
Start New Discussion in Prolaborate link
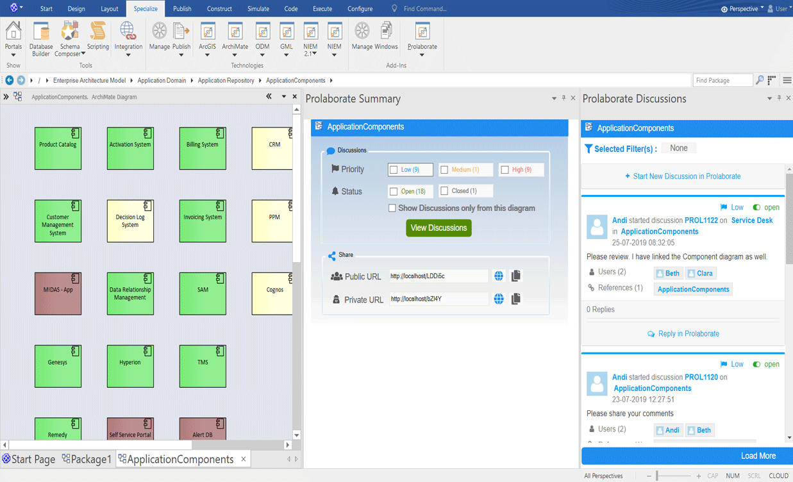[683, 176]
